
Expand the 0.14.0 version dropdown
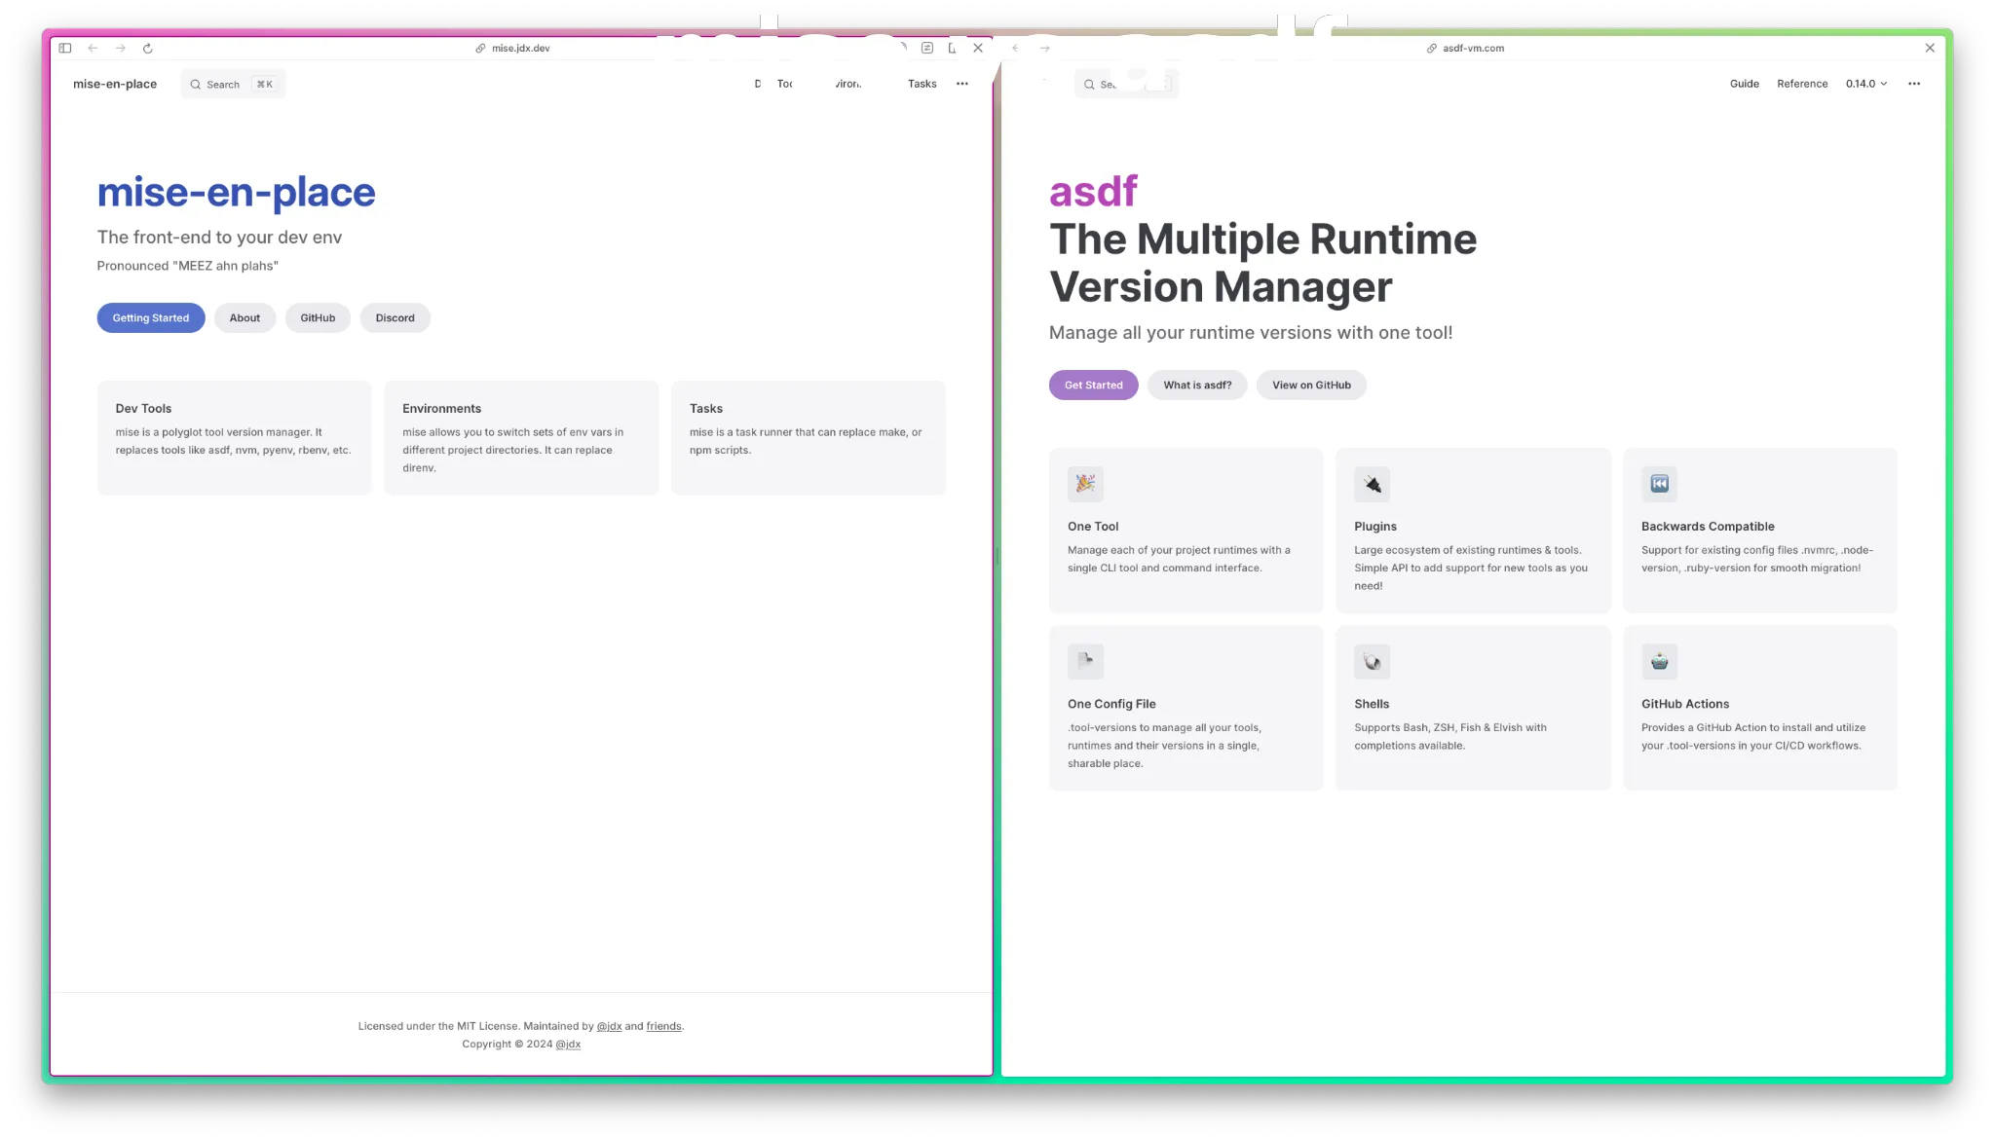tap(1865, 84)
